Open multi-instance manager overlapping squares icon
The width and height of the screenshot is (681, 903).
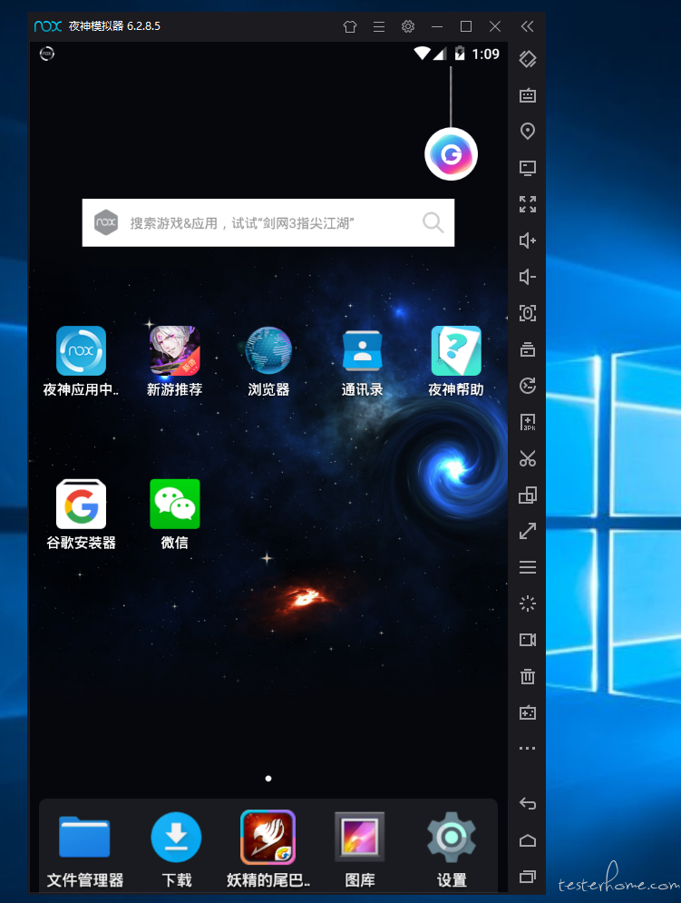pos(528,495)
